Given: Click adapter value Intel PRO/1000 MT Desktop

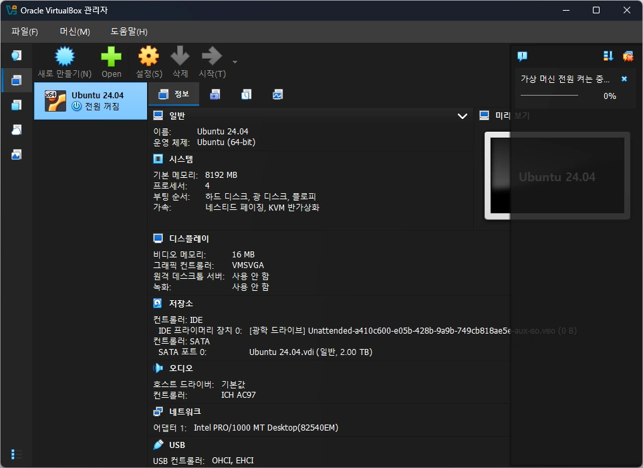Looking at the screenshot, I should 266,428.
